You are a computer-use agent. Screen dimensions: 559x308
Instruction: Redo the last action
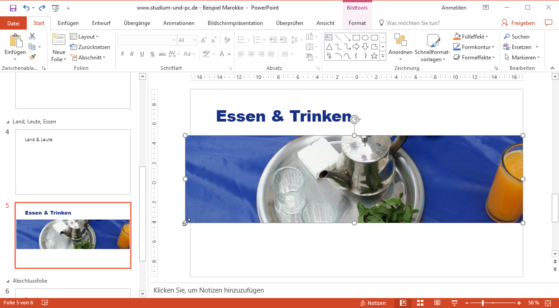(x=42, y=8)
